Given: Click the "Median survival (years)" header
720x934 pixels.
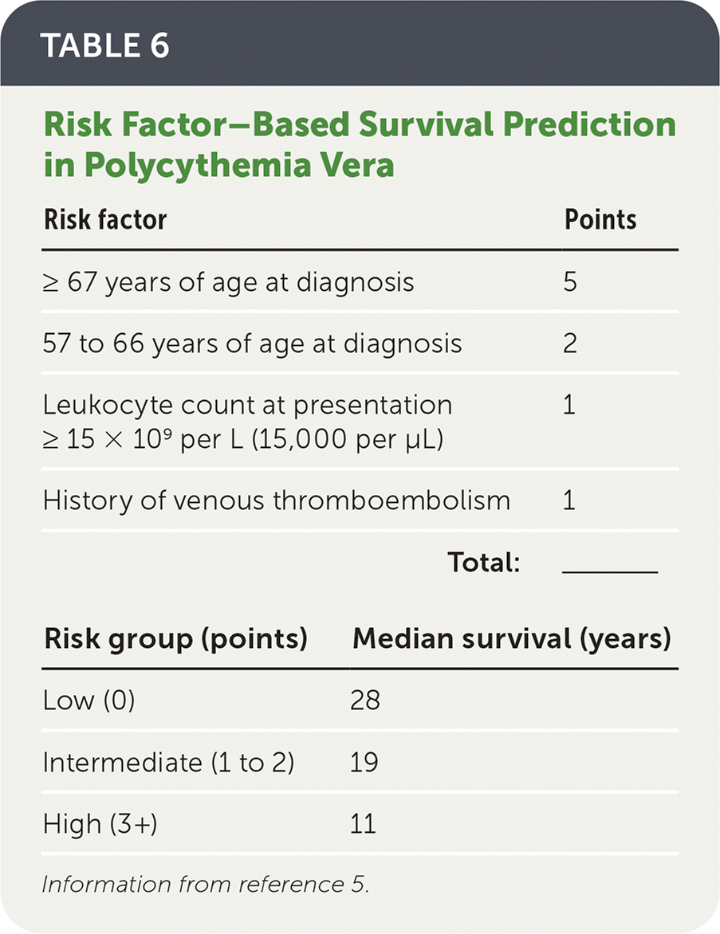Looking at the screenshot, I should tap(511, 638).
